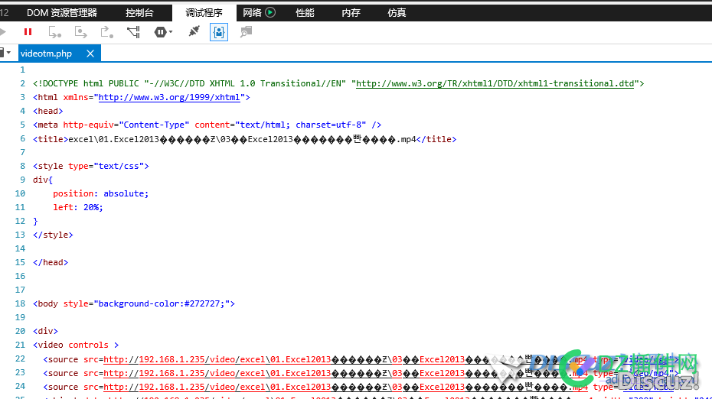Click line number 18 in the gutter

pyautogui.click(x=20, y=303)
